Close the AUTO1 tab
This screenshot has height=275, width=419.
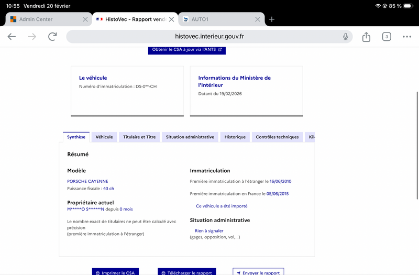point(258,19)
